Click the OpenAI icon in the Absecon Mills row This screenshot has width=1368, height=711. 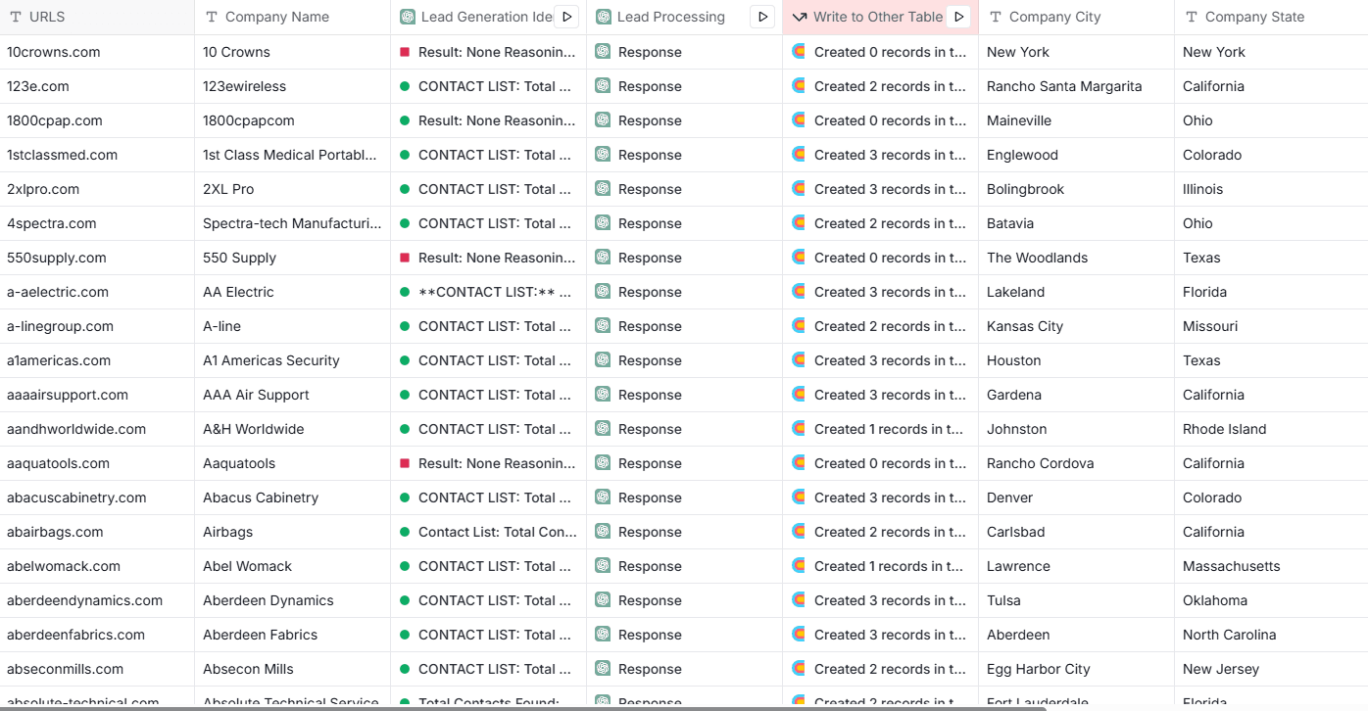click(x=603, y=668)
